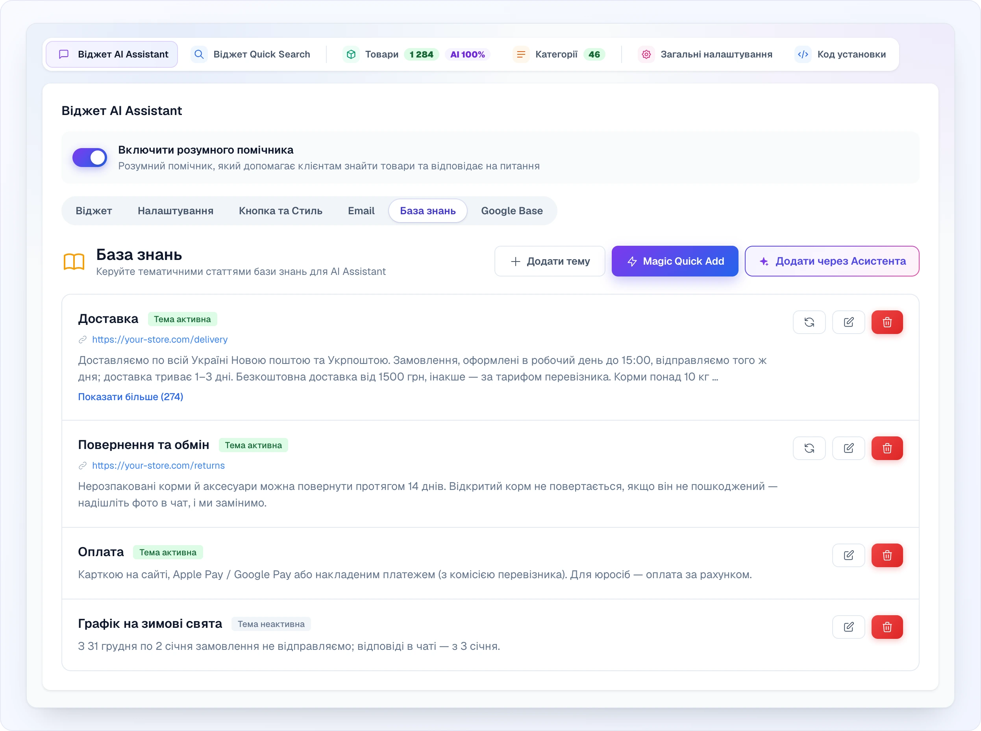
Task: Click Додати через Асистента button
Action: (832, 262)
